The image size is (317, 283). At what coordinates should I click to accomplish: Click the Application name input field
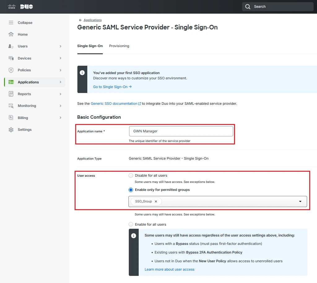click(x=181, y=131)
